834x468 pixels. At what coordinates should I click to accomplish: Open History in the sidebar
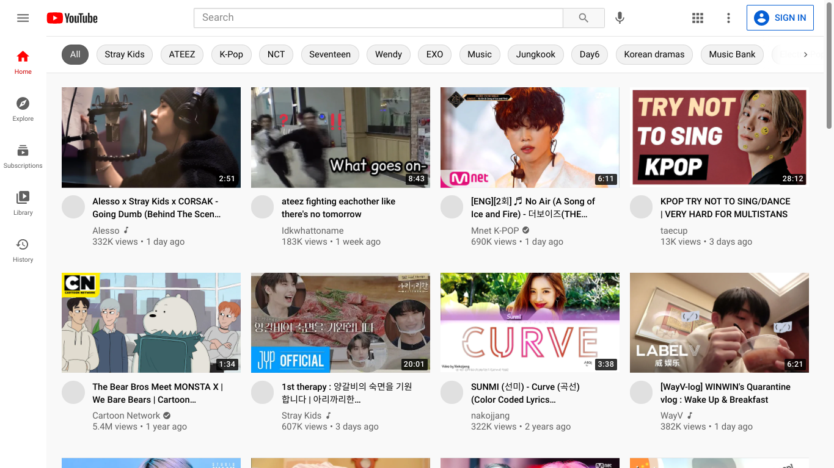point(23,250)
